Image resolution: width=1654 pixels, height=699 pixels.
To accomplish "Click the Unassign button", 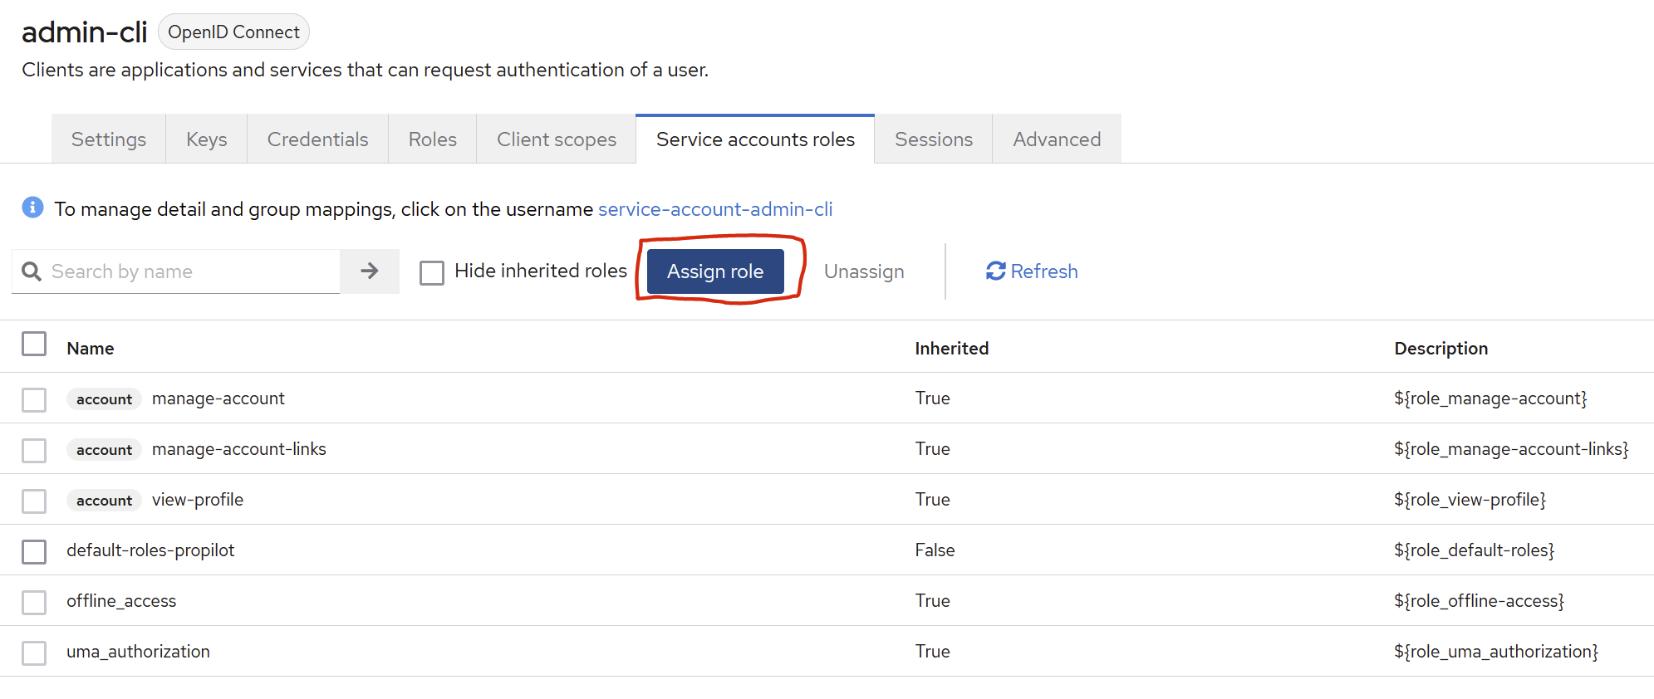I will [x=864, y=271].
